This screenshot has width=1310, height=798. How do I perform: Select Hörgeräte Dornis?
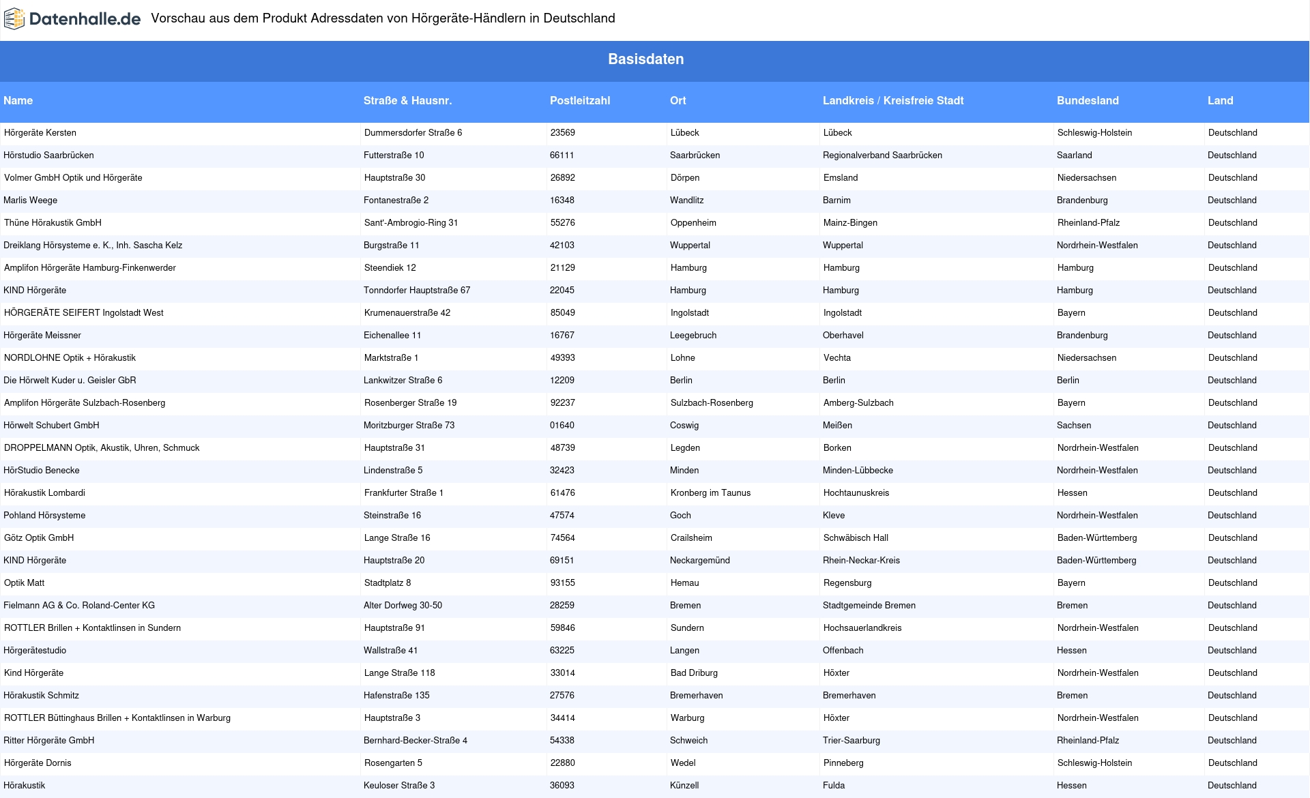(x=38, y=763)
